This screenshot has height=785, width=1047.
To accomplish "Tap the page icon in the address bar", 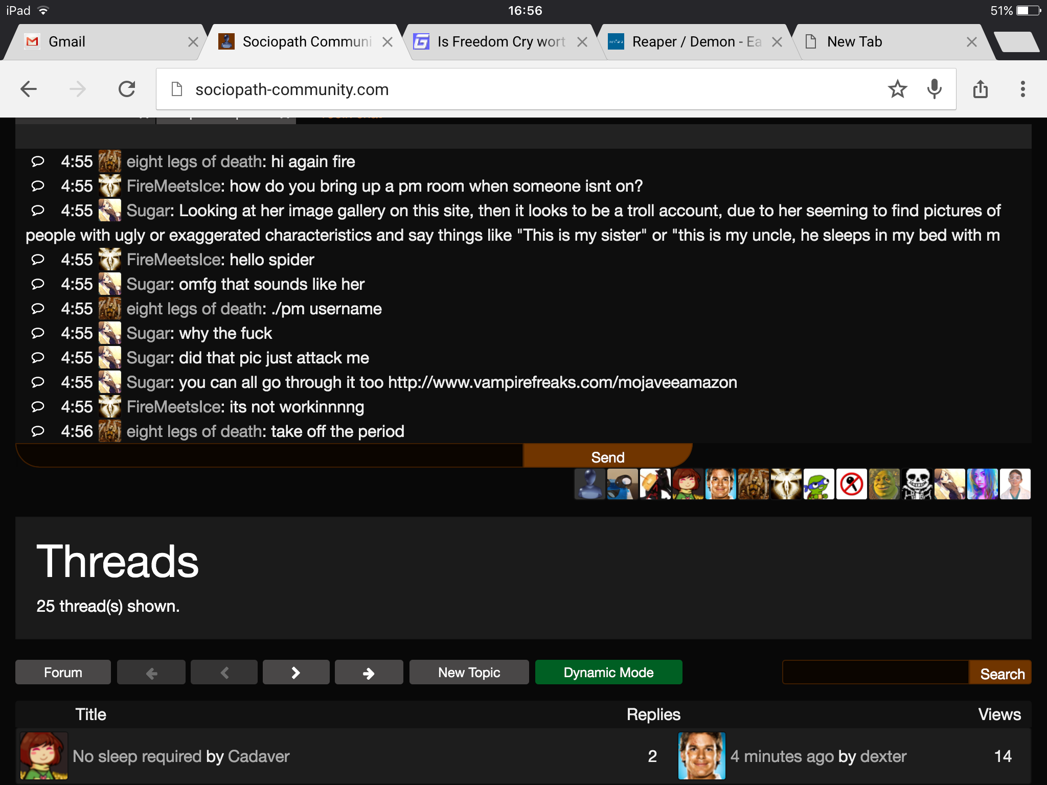I will 177,89.
